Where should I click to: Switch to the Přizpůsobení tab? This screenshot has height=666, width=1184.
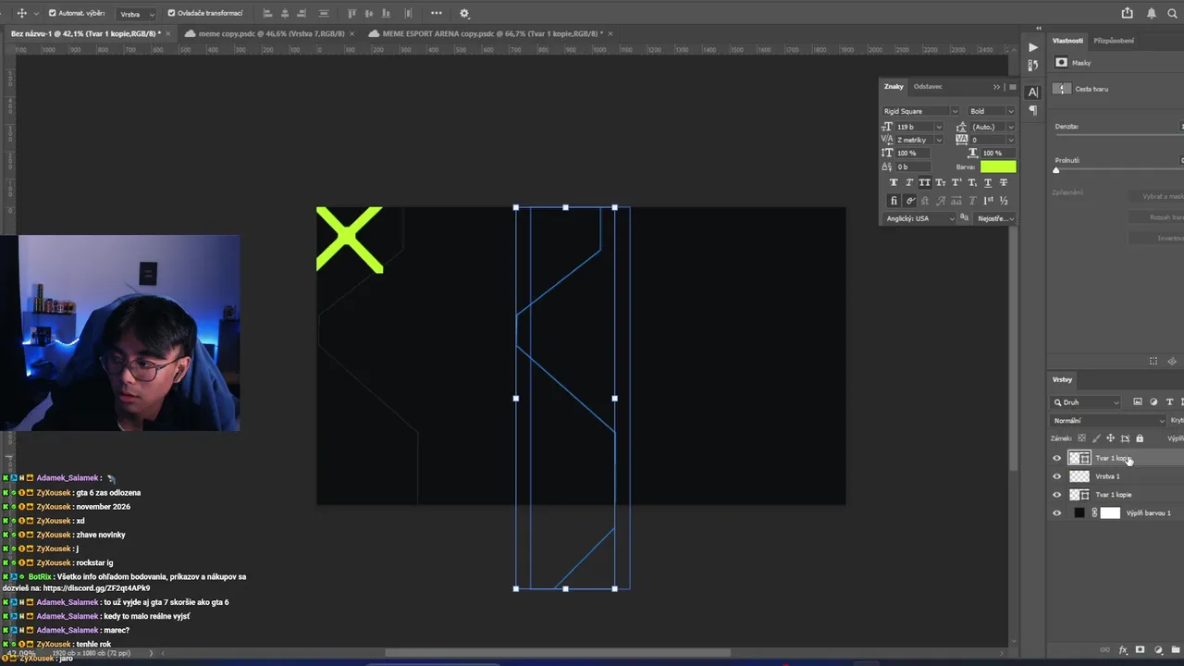[1114, 41]
